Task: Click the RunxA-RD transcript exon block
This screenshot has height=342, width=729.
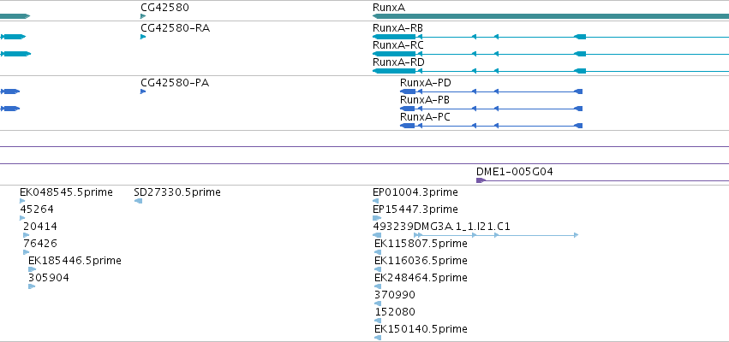Action: coord(394,71)
